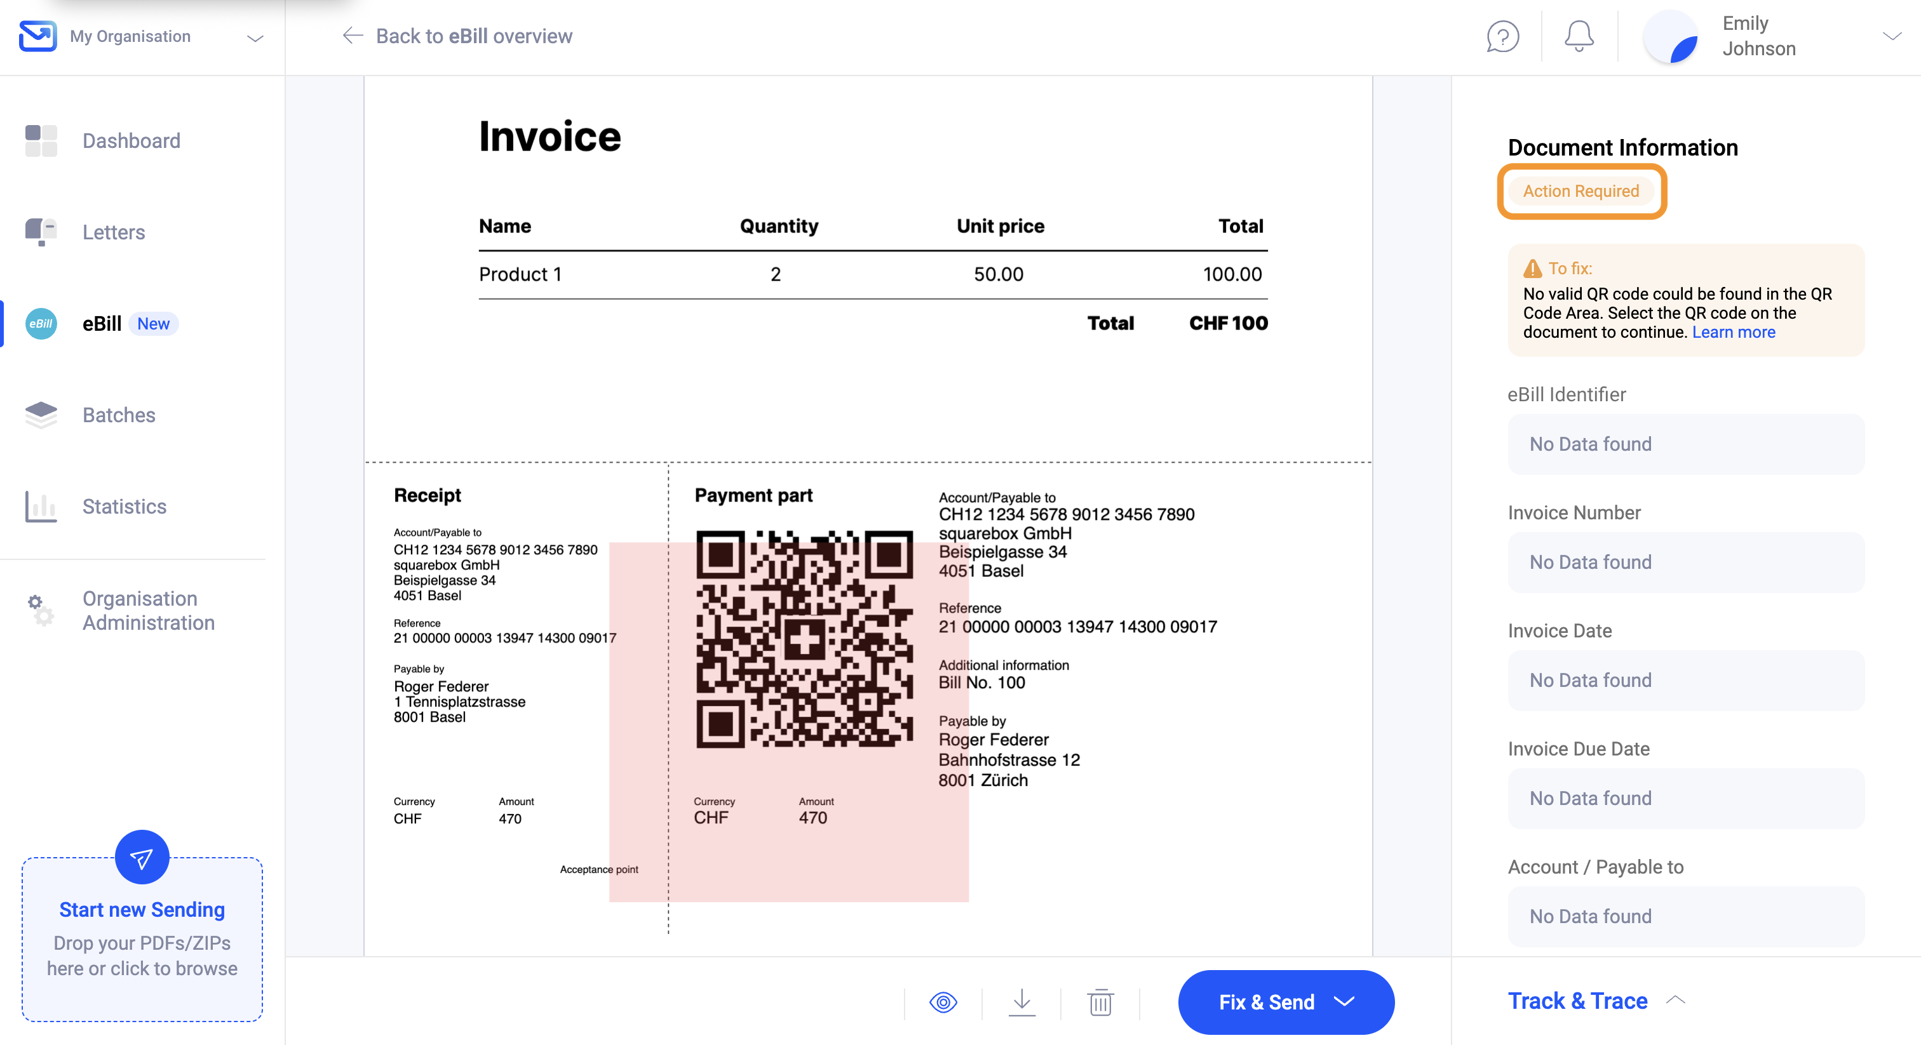Click the Bill No. 100 text
The width and height of the screenshot is (1921, 1045).
(981, 682)
